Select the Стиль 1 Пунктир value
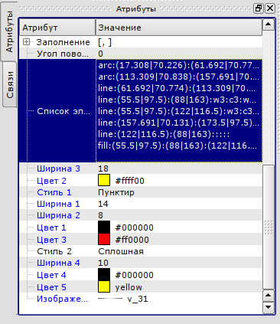 116,192
